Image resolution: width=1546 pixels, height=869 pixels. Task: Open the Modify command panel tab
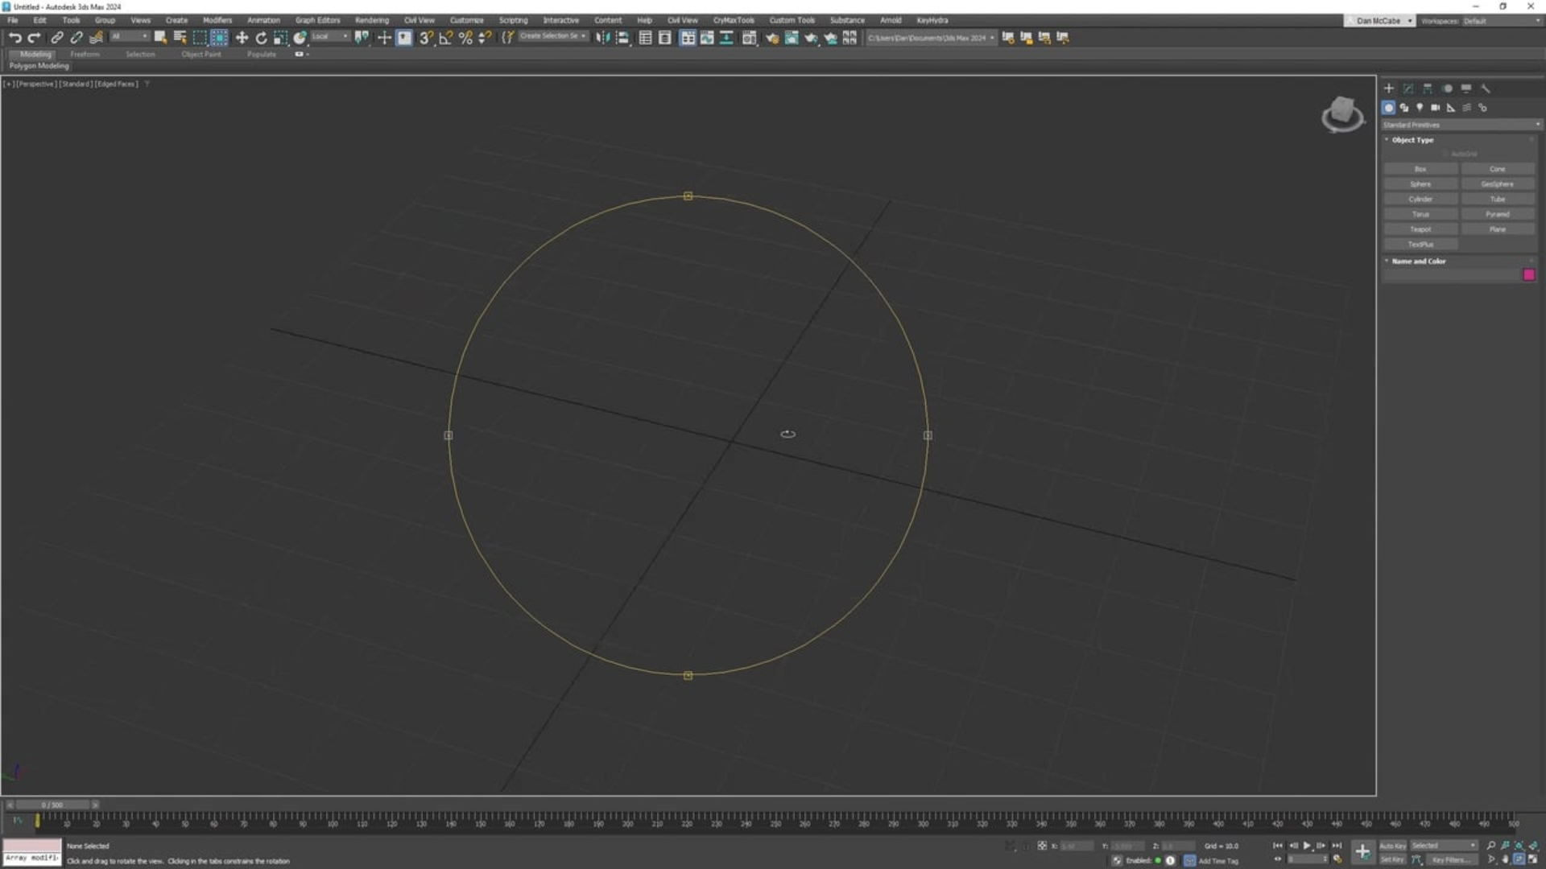[1408, 89]
